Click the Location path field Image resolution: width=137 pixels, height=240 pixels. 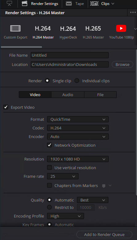[x=70, y=64]
